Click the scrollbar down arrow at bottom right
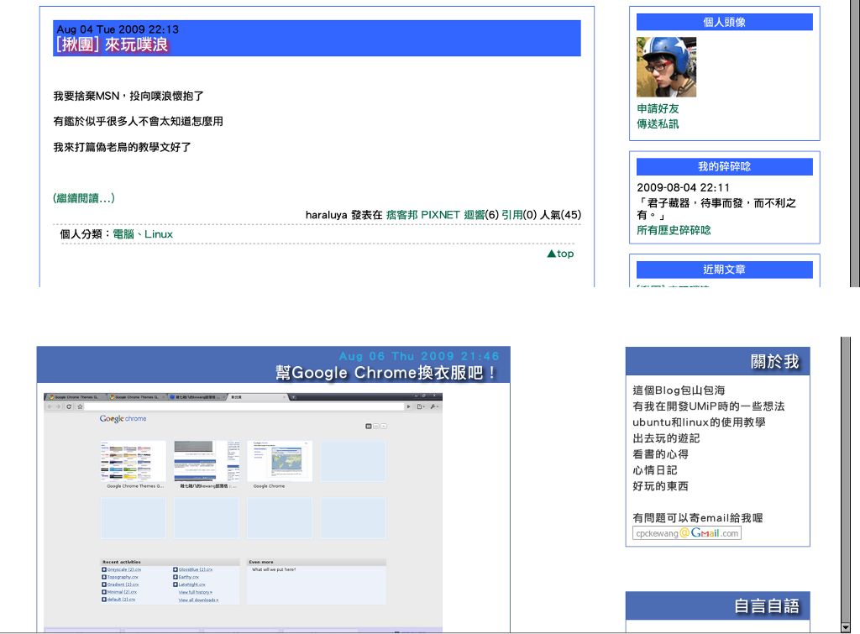 [845, 627]
